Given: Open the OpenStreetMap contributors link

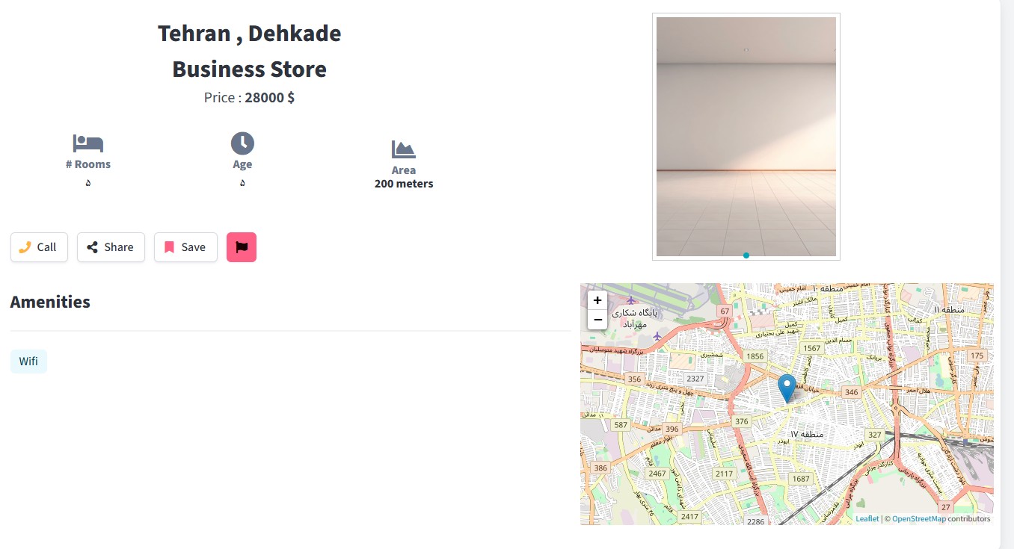Looking at the screenshot, I should (918, 518).
